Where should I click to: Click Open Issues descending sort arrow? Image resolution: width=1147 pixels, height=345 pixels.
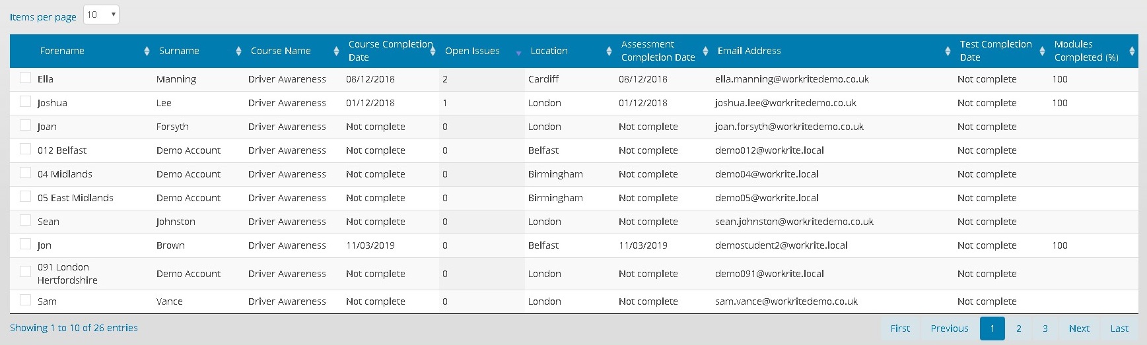pyautogui.click(x=518, y=53)
